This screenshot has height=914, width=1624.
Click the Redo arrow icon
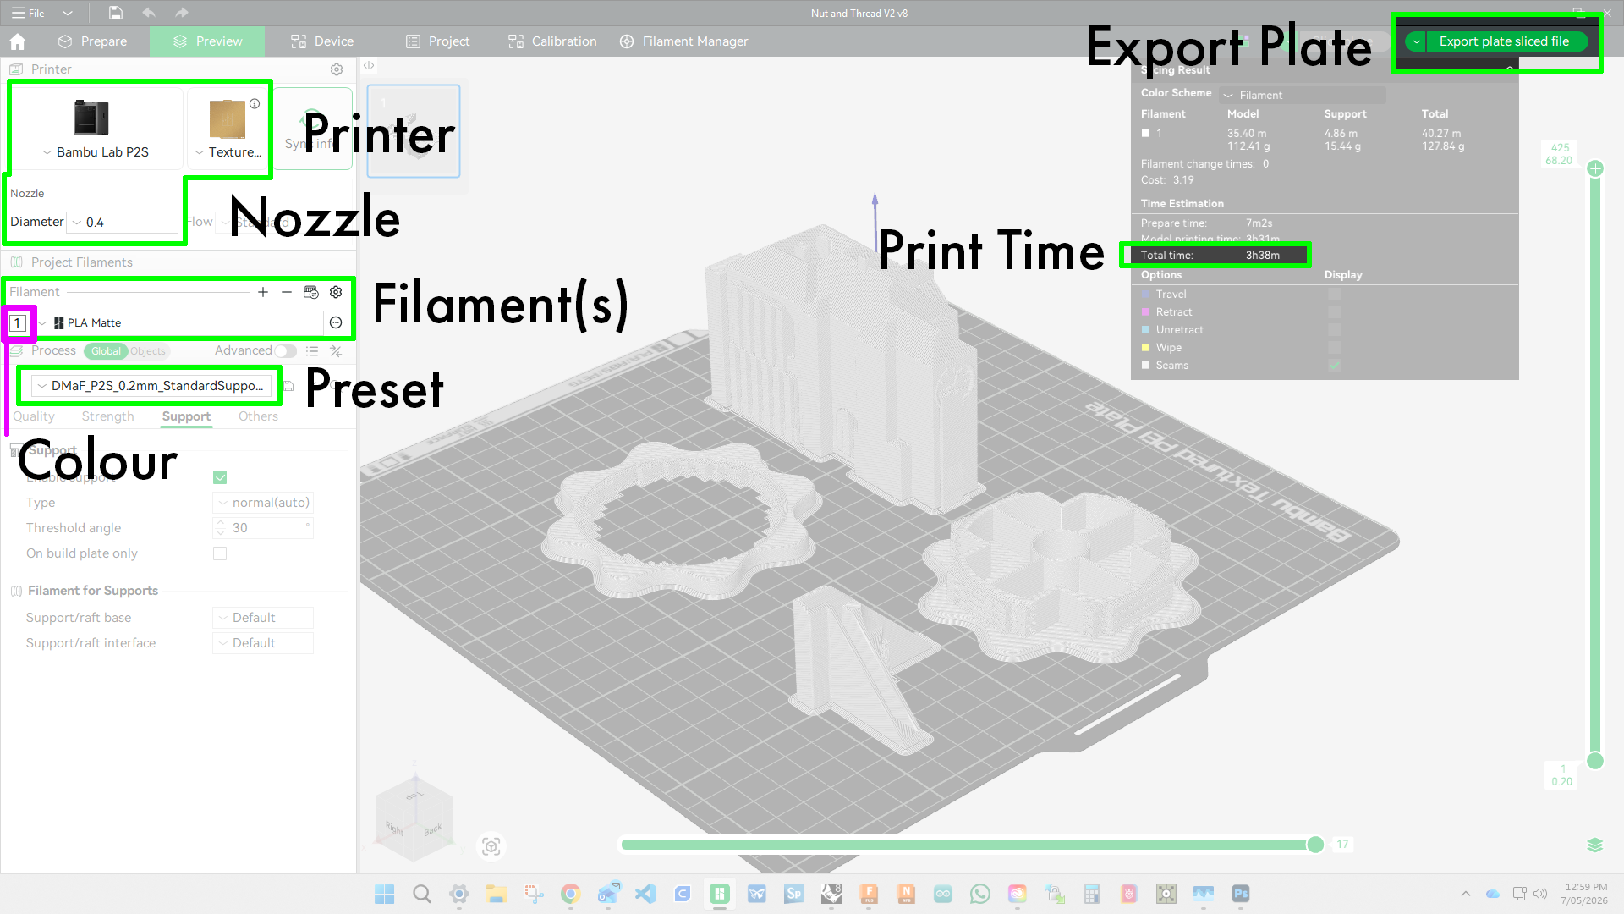[x=181, y=13]
